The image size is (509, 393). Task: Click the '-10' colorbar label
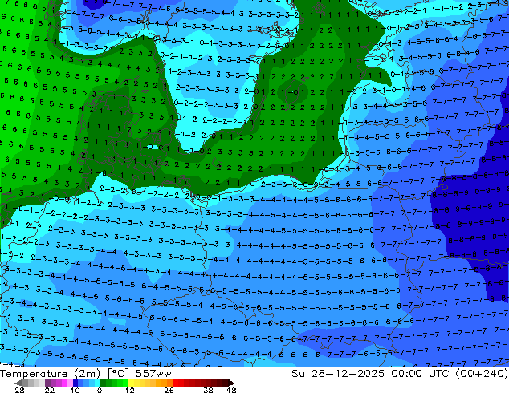point(71,390)
